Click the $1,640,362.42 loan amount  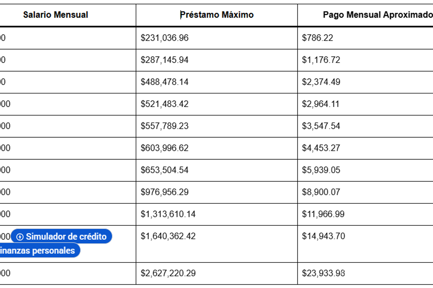pyautogui.click(x=168, y=236)
